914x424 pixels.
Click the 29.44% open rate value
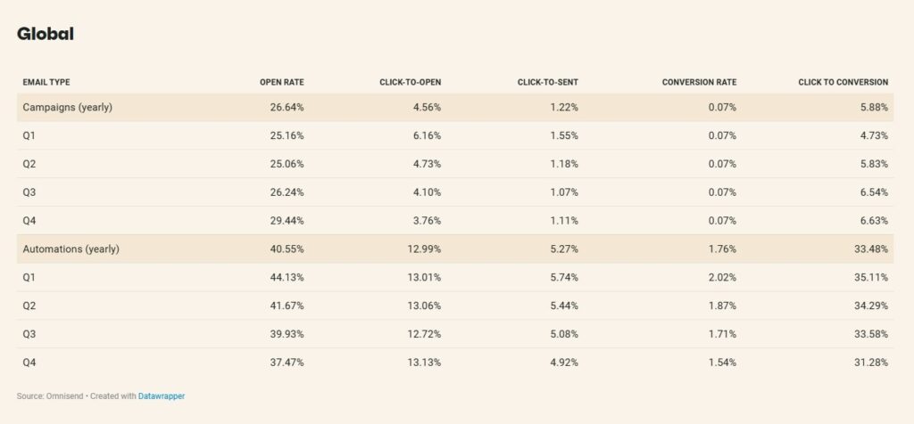click(287, 221)
